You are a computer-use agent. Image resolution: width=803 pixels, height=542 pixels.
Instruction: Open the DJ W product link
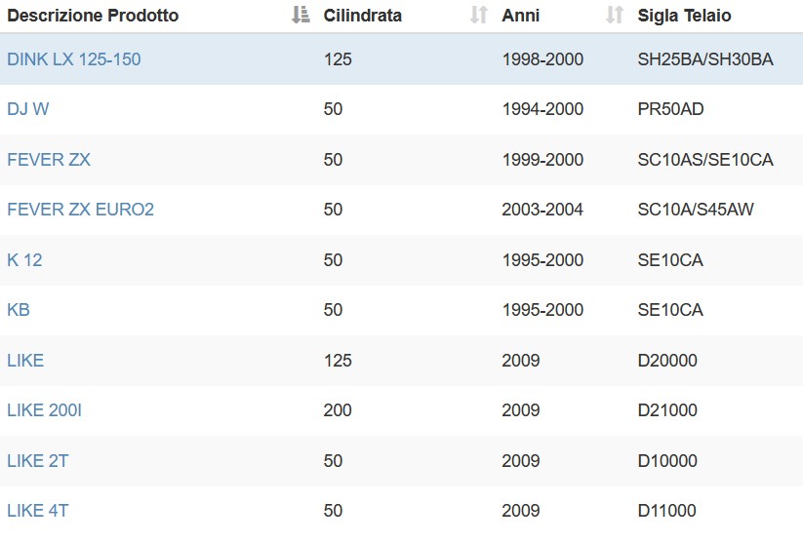(x=28, y=109)
